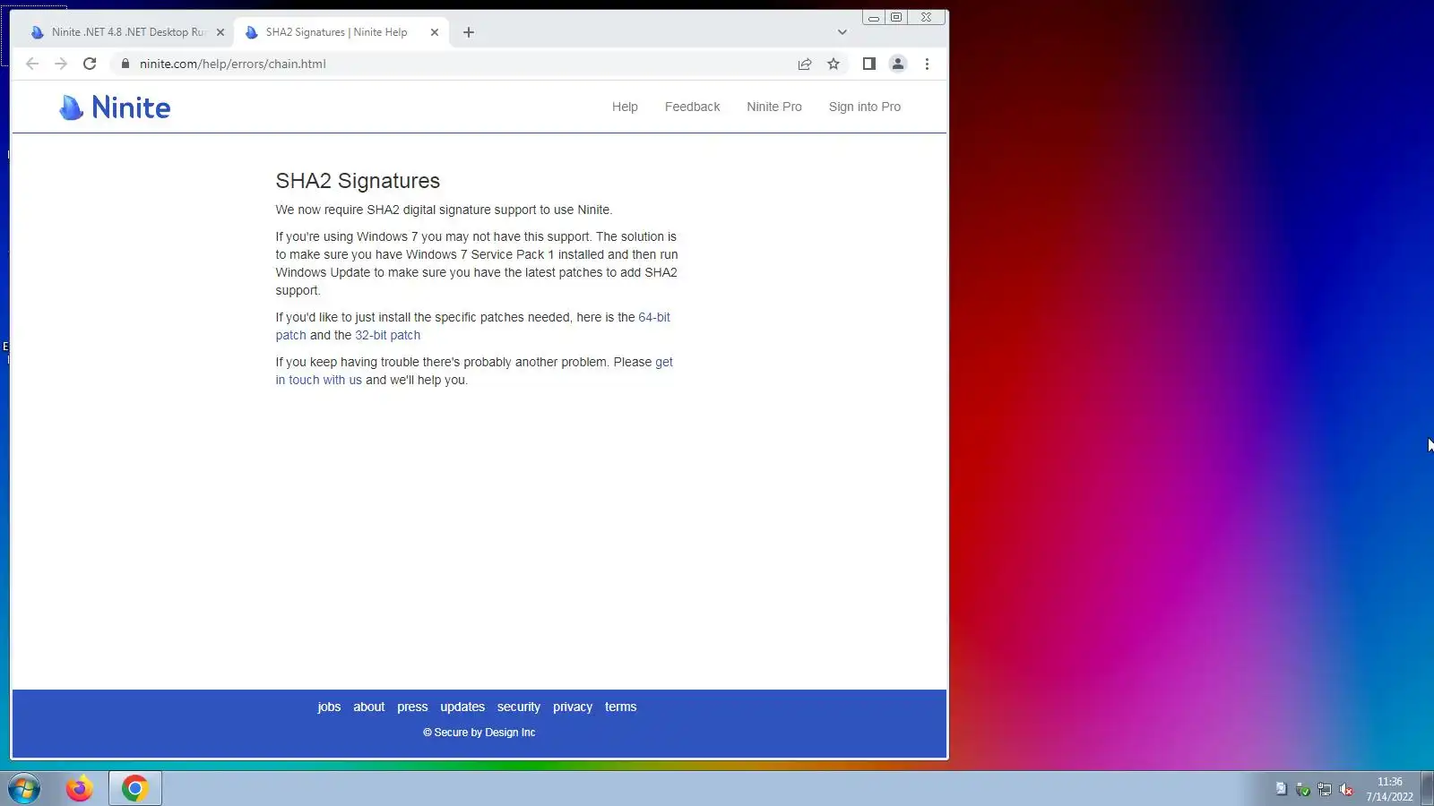
Task: Click Show desktop button at taskbar end
Action: pyautogui.click(x=1428, y=789)
